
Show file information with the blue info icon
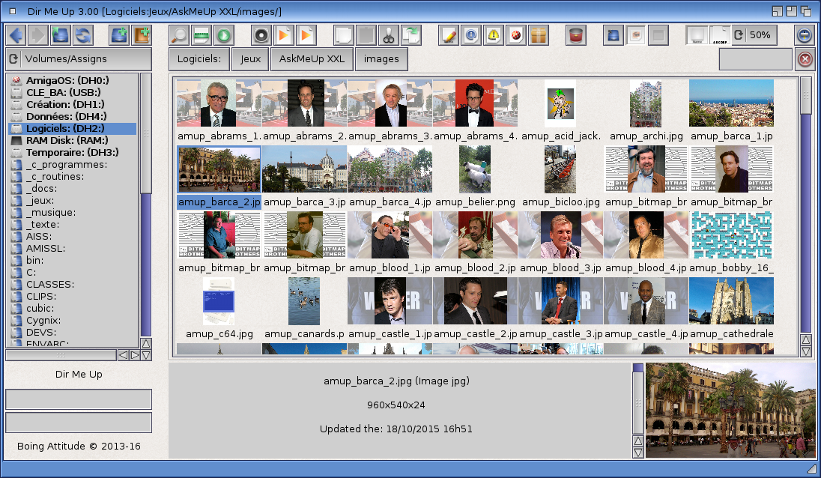pyautogui.click(x=470, y=34)
